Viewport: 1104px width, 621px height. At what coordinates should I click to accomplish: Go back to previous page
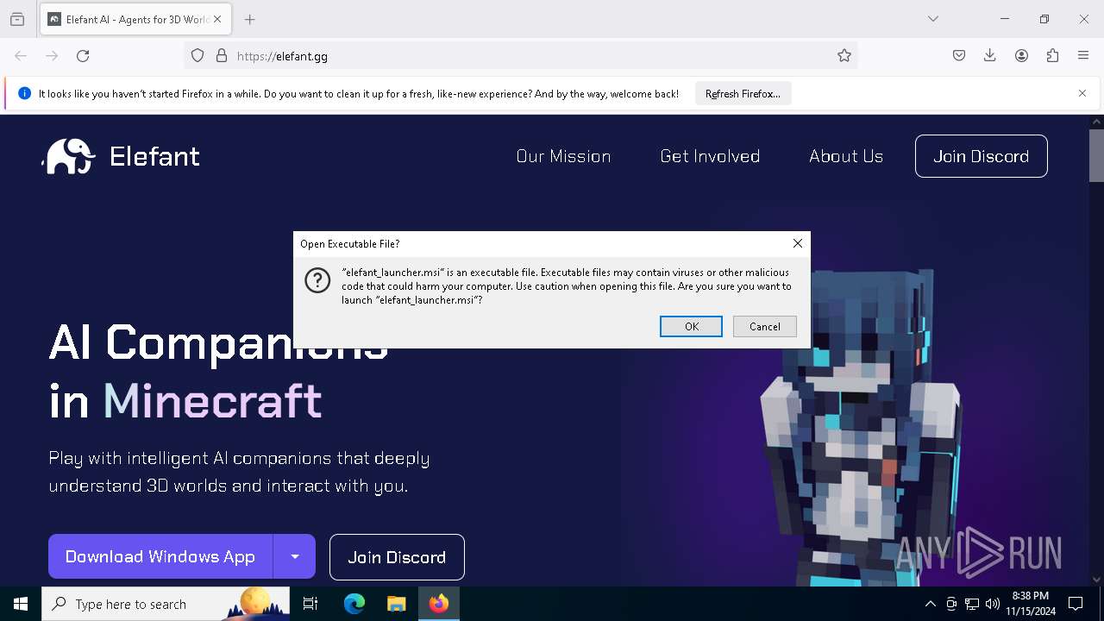pyautogui.click(x=21, y=55)
